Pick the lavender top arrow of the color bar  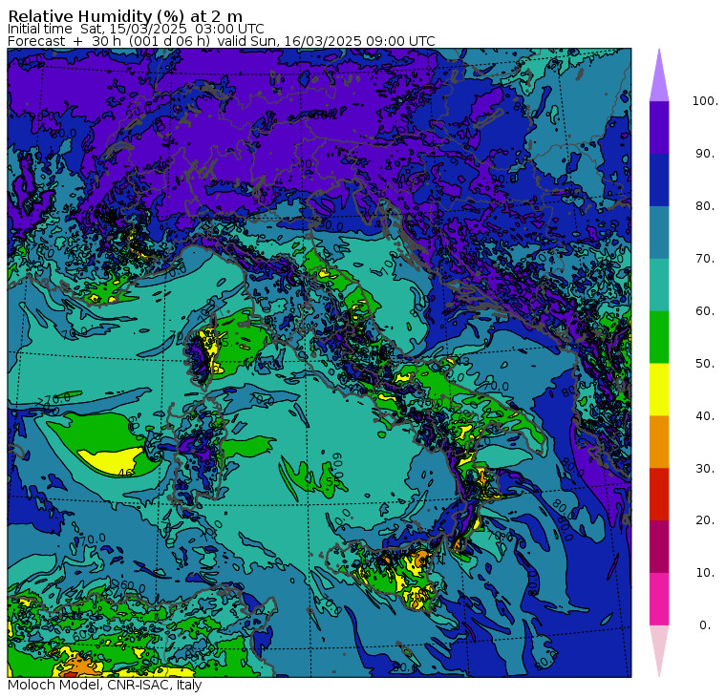tap(659, 75)
